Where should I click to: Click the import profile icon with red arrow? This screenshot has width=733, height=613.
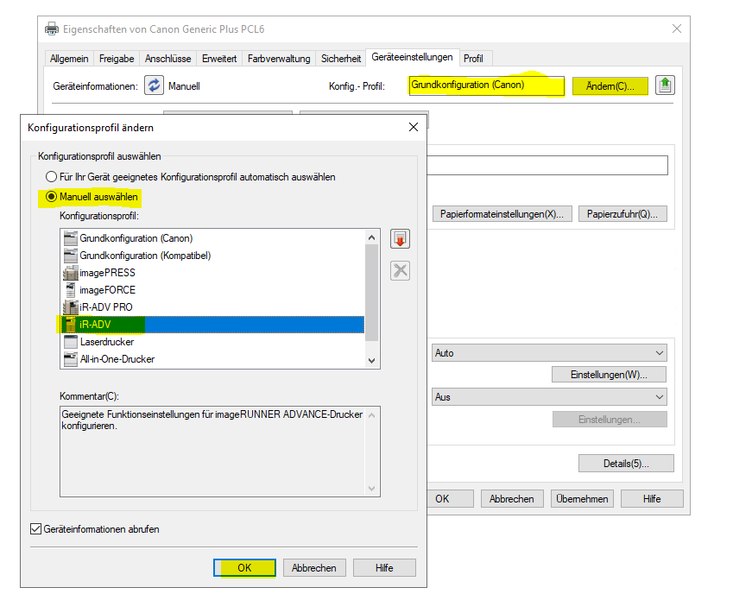click(x=400, y=238)
